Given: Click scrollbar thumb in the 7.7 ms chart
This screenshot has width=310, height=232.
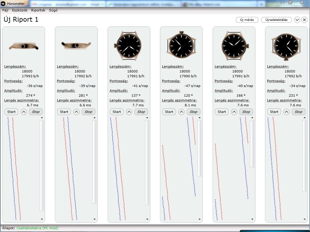Looking at the screenshot, I should click(x=147, y=163).
